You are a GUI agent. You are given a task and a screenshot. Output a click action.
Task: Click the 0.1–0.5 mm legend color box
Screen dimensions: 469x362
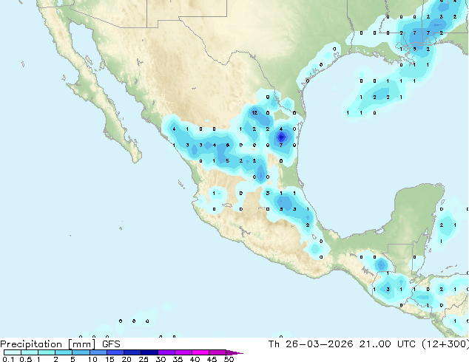pos(13,352)
